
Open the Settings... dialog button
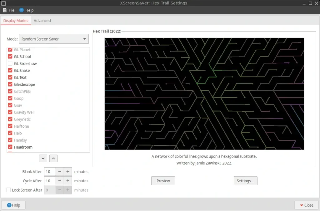(x=245, y=181)
